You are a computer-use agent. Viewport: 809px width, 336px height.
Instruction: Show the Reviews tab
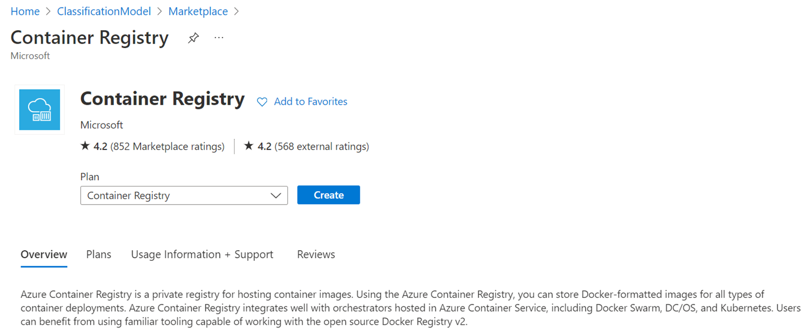point(316,254)
